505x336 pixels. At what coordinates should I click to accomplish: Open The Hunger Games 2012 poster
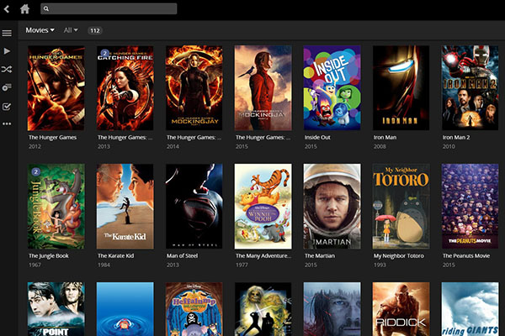pyautogui.click(x=56, y=88)
